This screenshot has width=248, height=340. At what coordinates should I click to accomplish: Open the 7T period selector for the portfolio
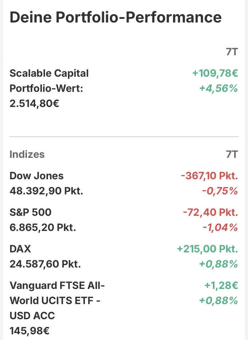232,52
